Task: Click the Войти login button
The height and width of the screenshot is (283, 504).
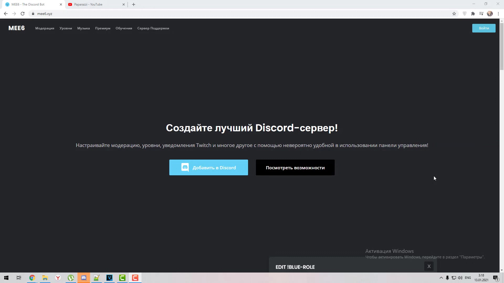Action: tap(484, 28)
